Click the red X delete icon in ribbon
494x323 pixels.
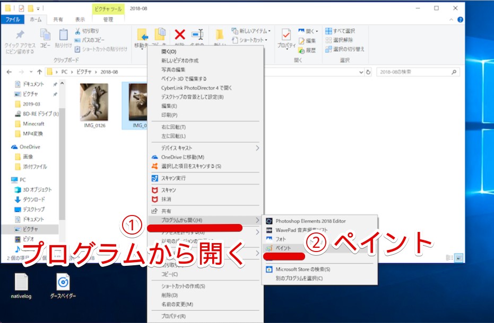coord(180,35)
